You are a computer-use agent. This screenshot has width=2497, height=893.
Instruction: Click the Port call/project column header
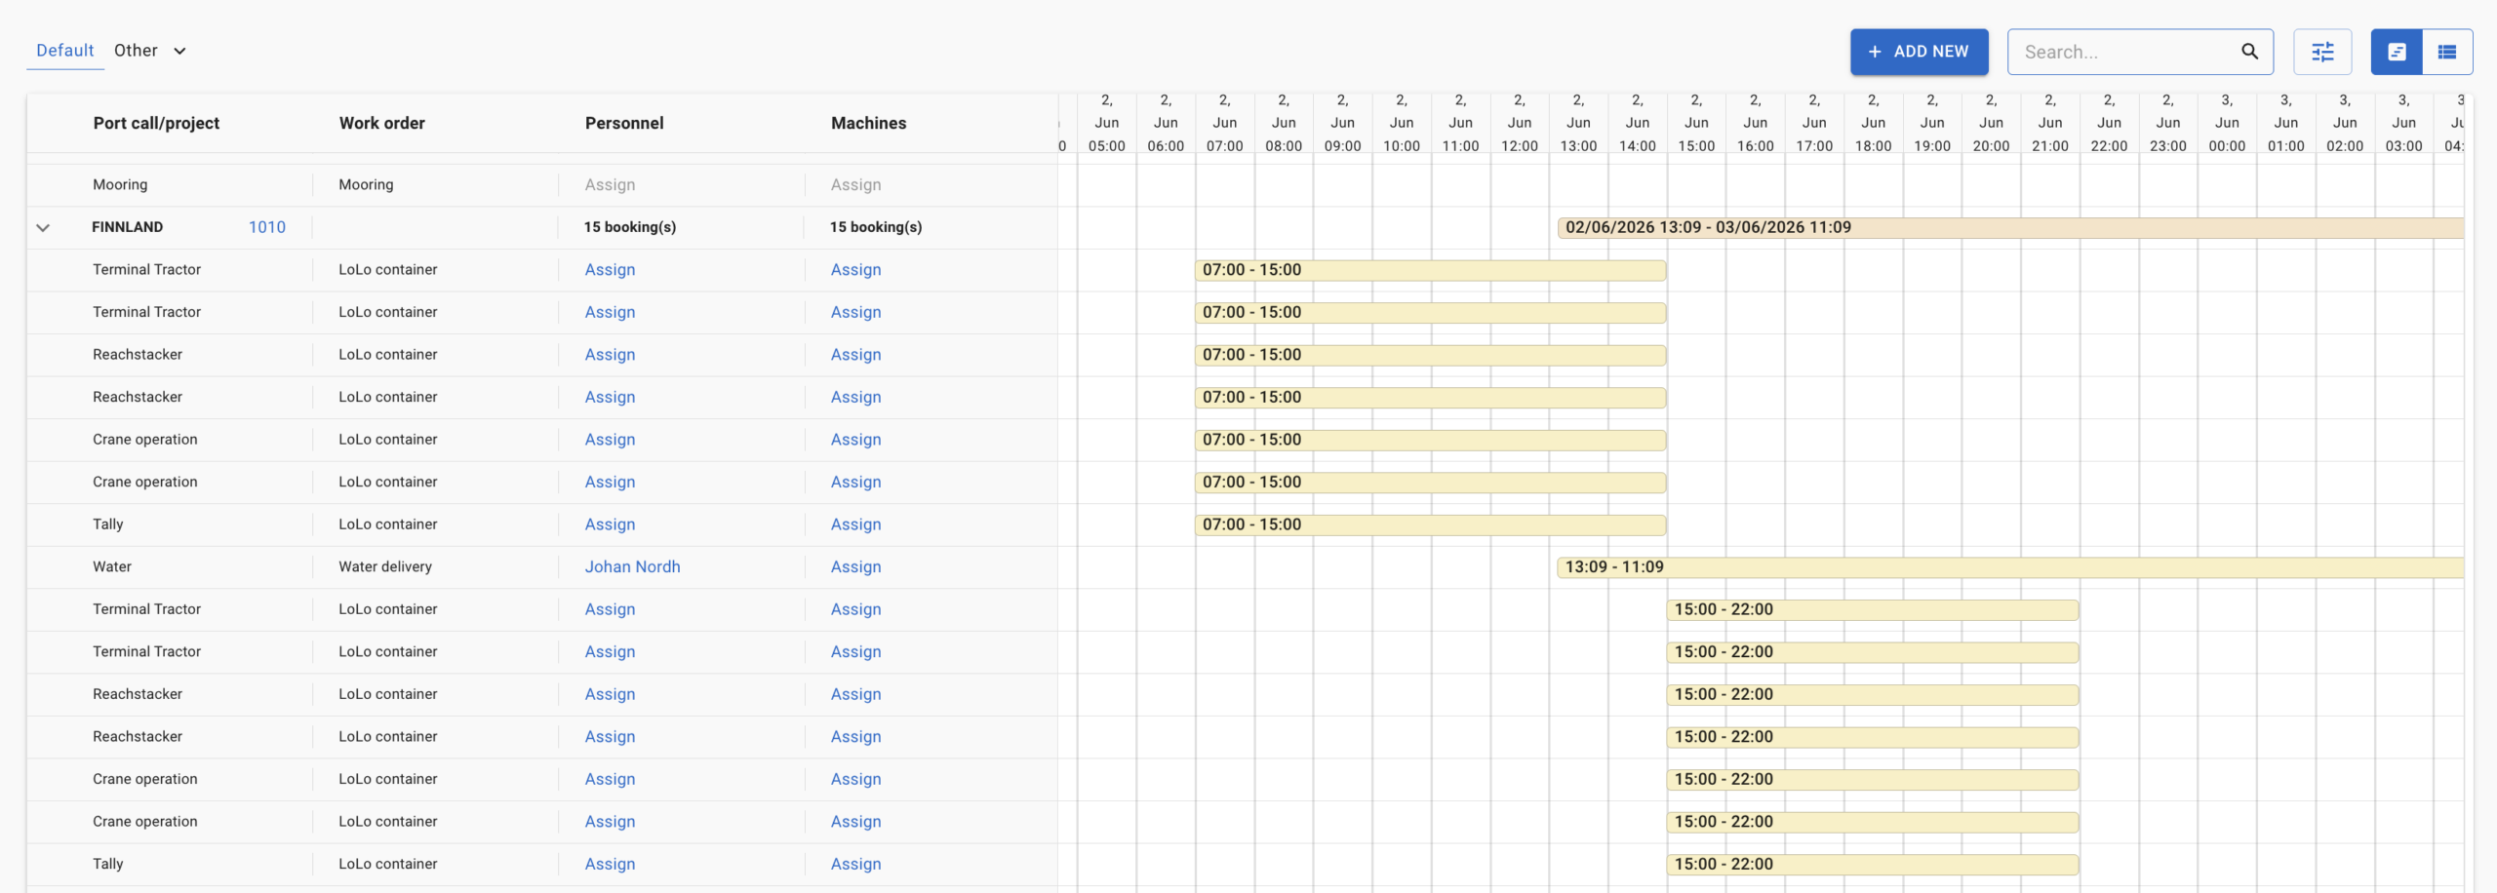[x=156, y=123]
